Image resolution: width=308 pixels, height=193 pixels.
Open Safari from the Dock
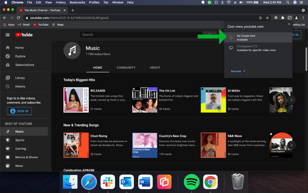89,182
